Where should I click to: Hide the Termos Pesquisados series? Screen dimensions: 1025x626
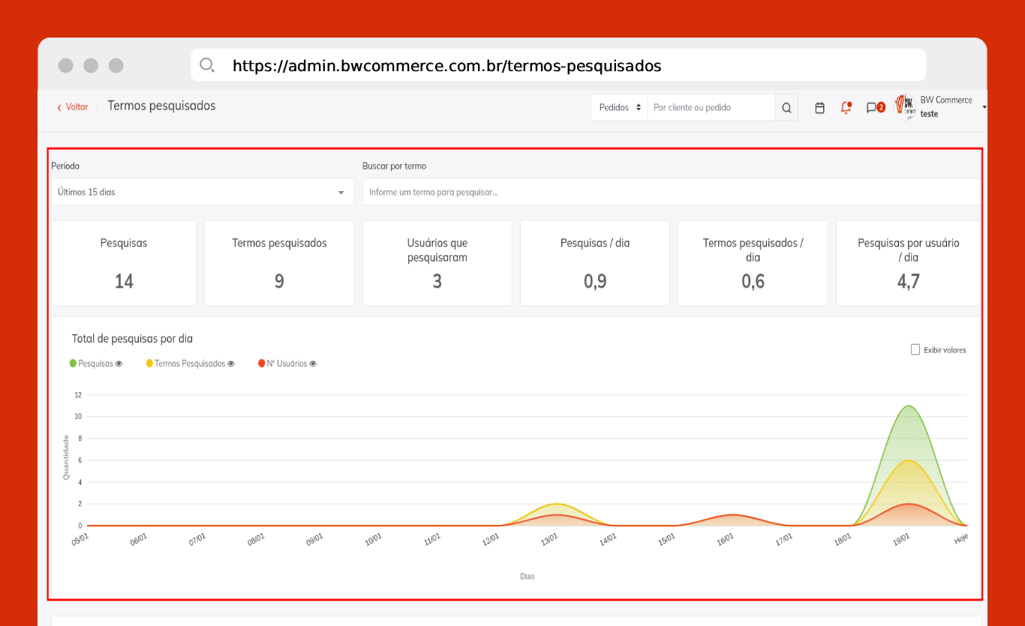(x=231, y=364)
